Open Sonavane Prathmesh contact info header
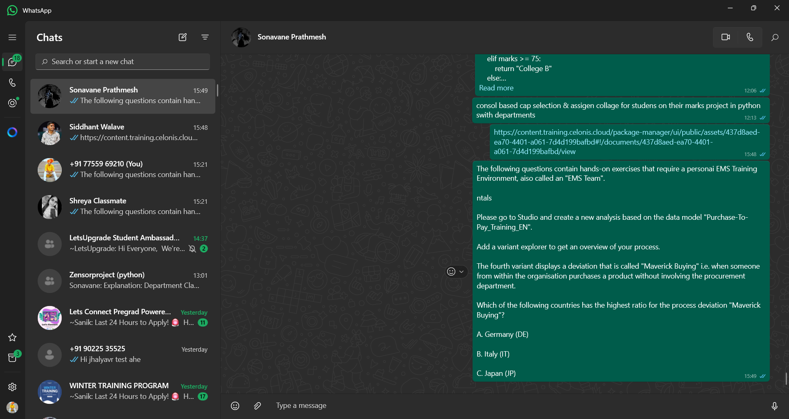789x419 pixels. pyautogui.click(x=291, y=37)
